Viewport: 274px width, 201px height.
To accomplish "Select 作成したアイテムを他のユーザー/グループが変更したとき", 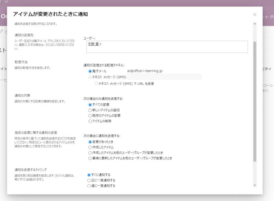I will [90, 153].
